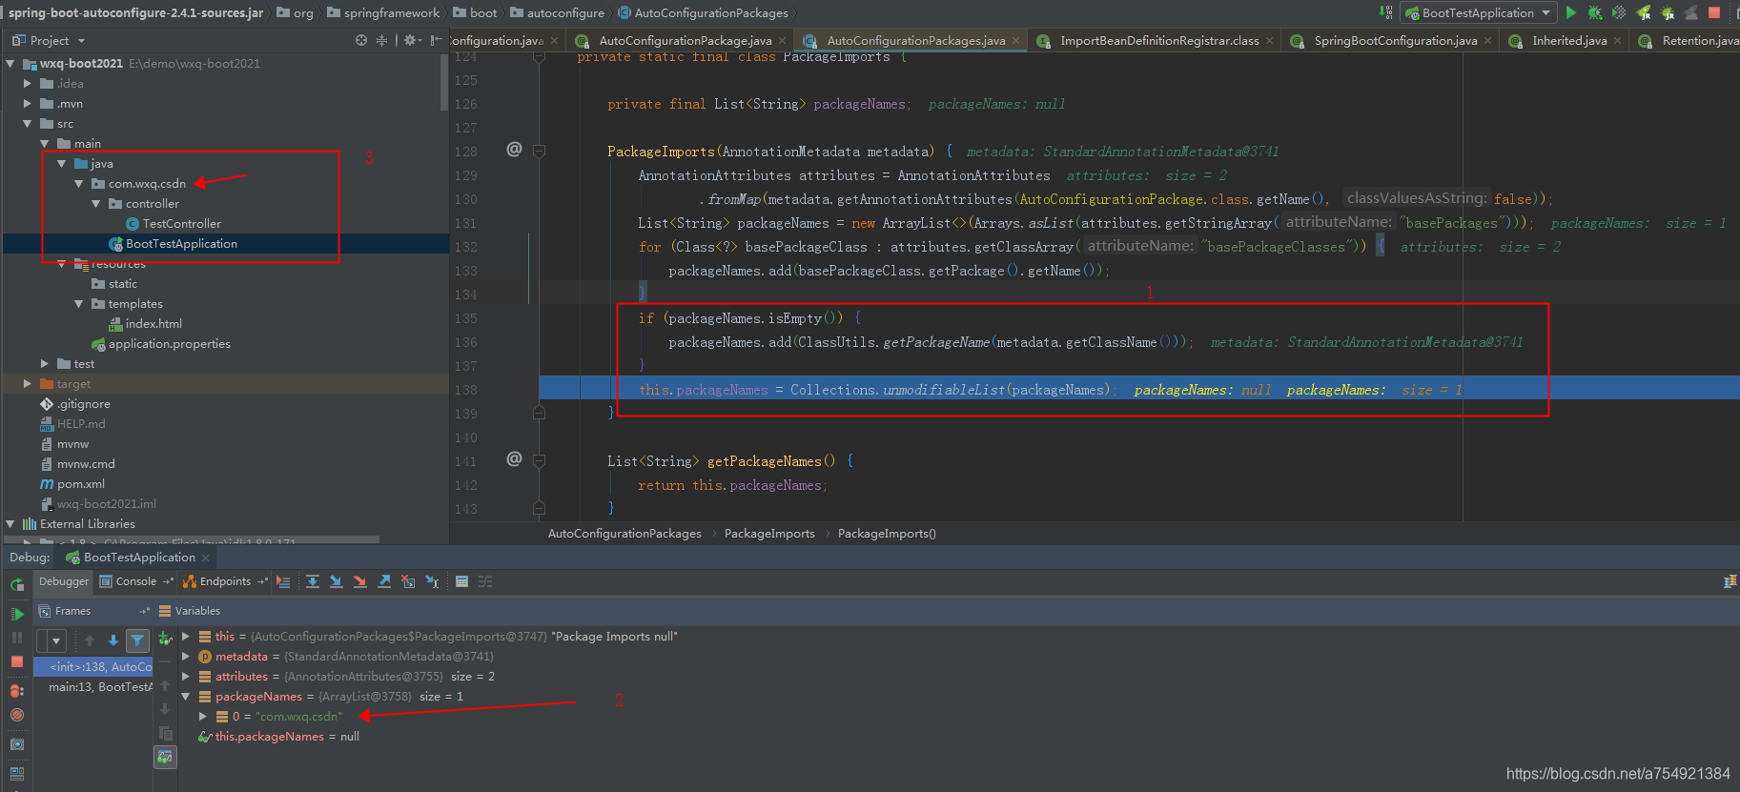The height and width of the screenshot is (792, 1740).
Task: Hide the Project panel with the hide icon
Action: click(436, 40)
